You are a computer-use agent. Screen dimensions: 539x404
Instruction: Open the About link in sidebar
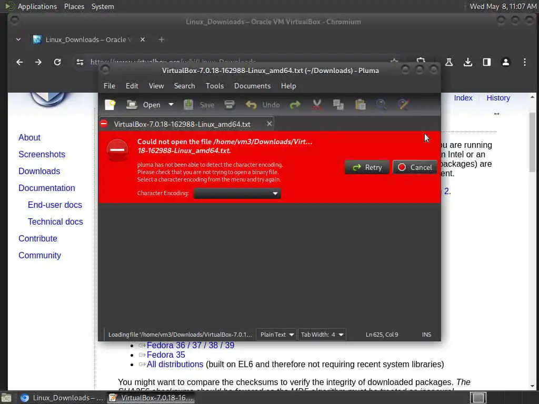point(29,137)
